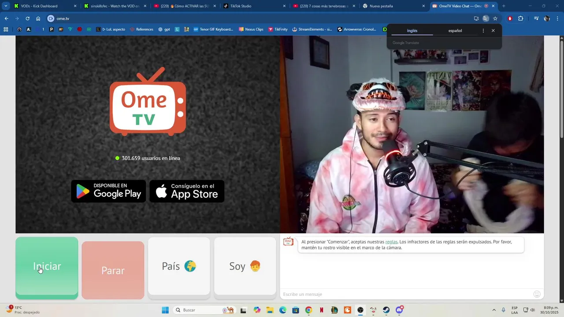Reload the page
564x317 pixels.
[x=27, y=18]
